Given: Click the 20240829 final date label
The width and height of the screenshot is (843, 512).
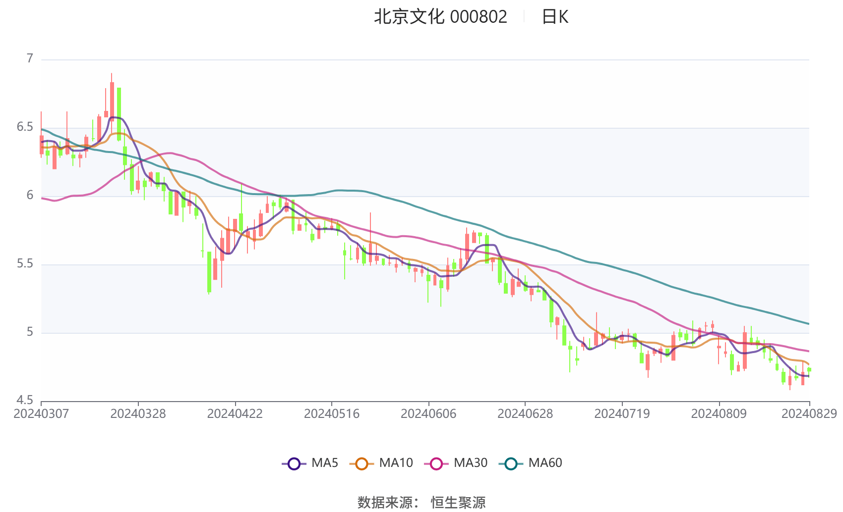Looking at the screenshot, I should pyautogui.click(x=809, y=413).
